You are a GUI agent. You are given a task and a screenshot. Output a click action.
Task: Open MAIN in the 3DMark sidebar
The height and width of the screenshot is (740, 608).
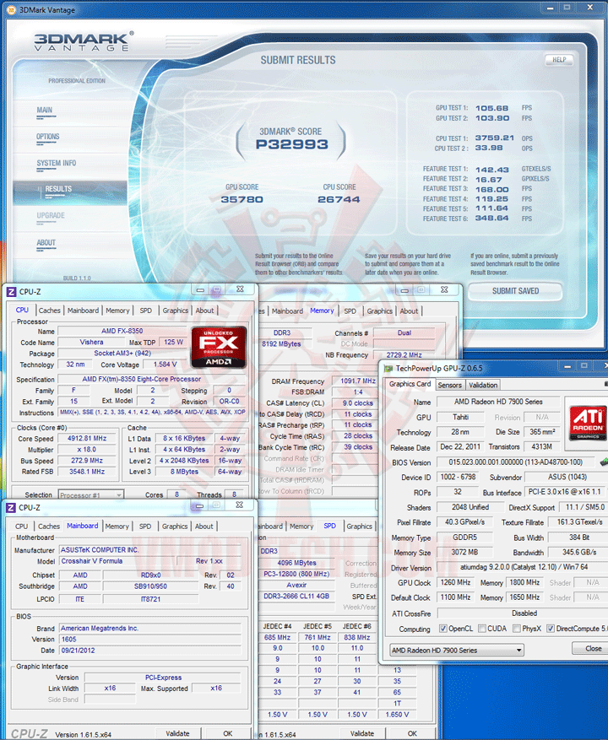45,111
